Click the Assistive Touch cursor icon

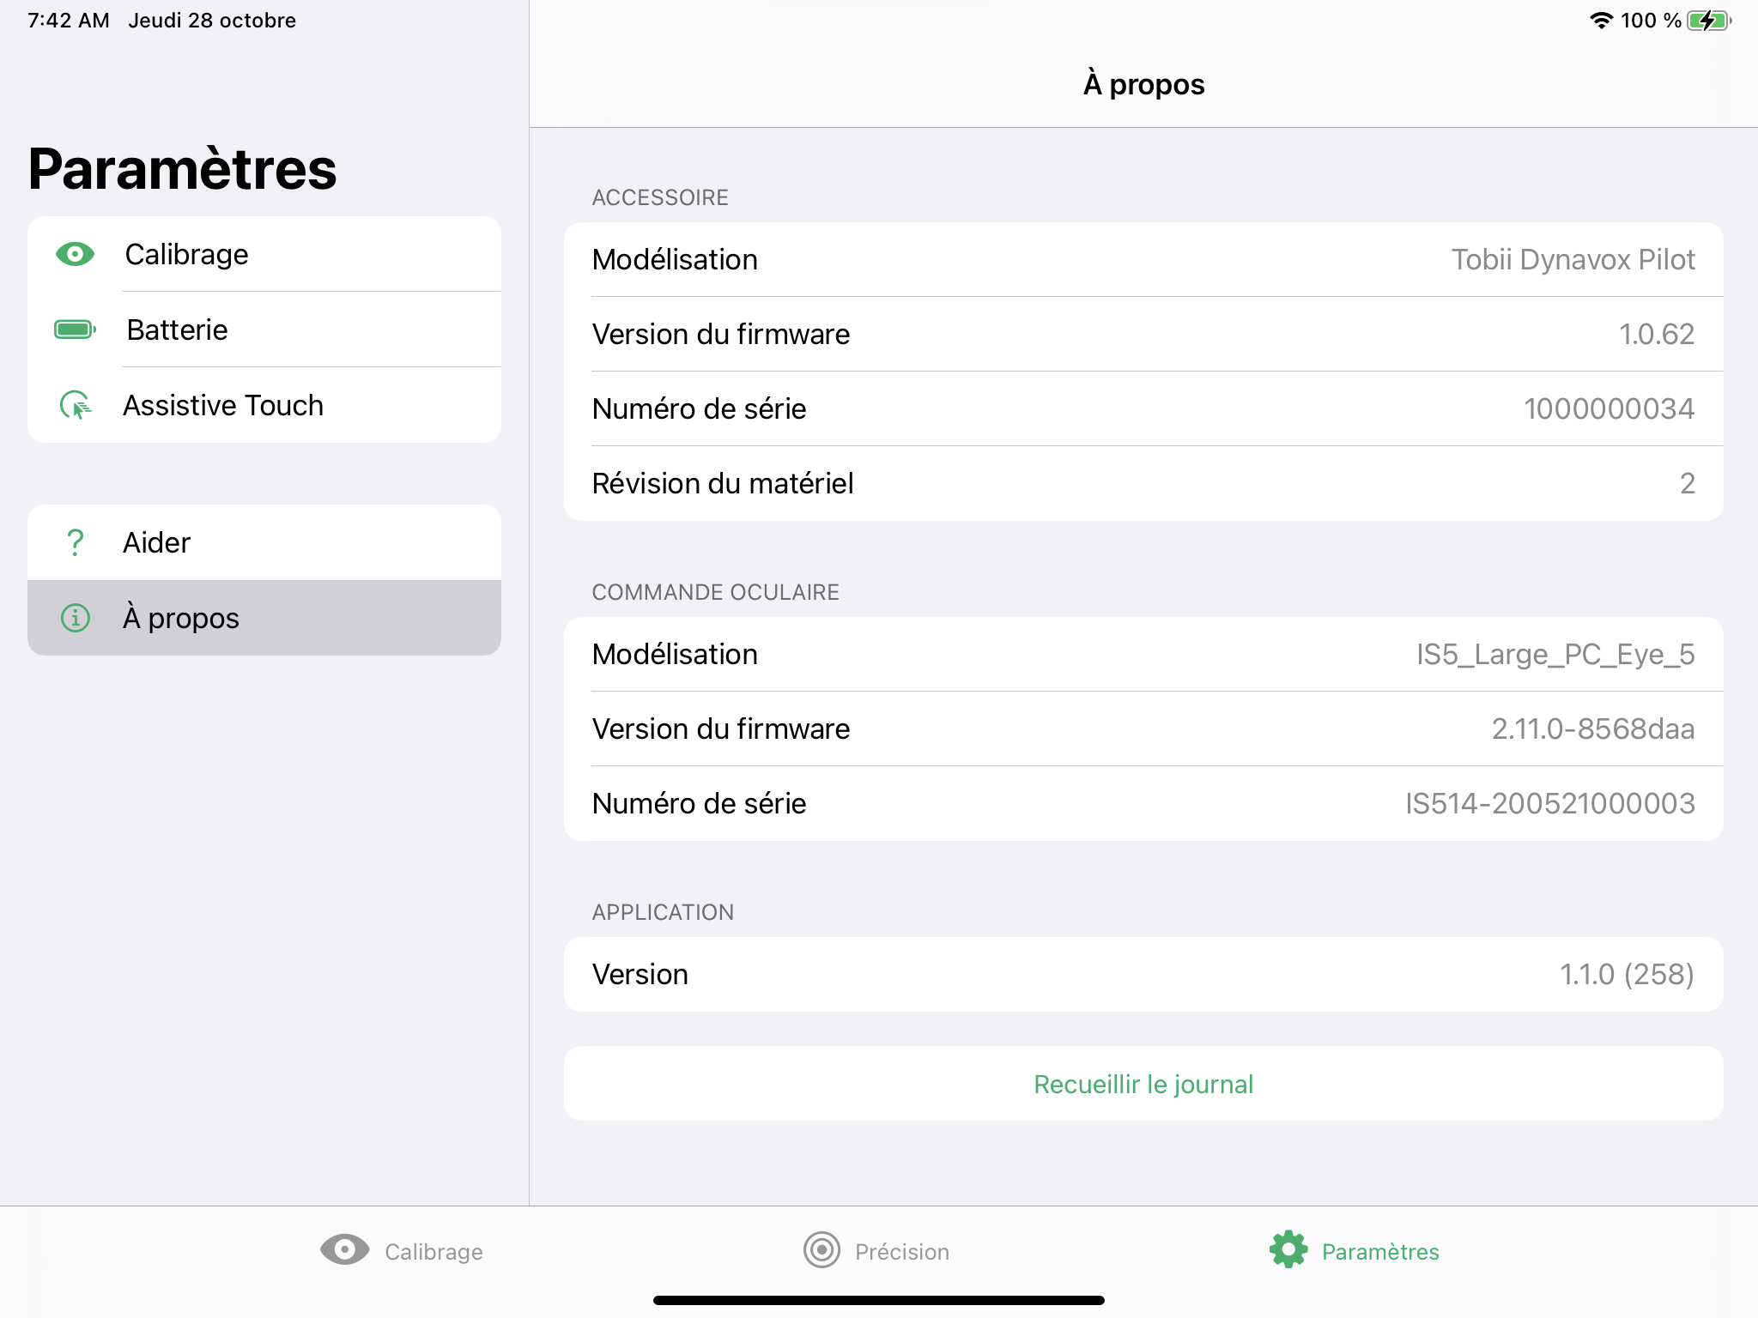[76, 405]
